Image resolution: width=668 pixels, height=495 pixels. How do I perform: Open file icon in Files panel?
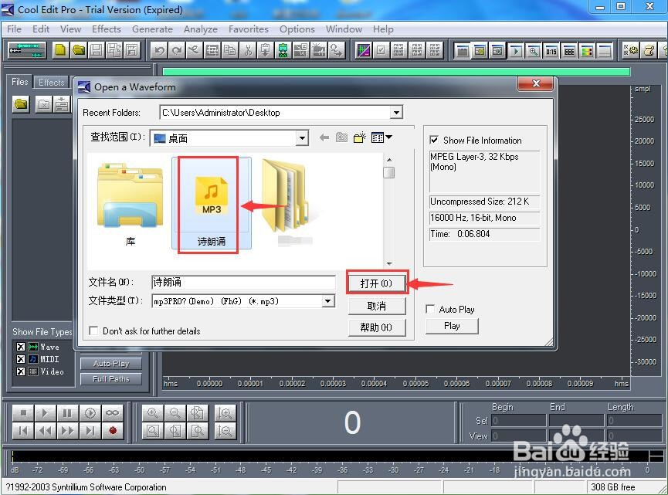pyautogui.click(x=21, y=104)
